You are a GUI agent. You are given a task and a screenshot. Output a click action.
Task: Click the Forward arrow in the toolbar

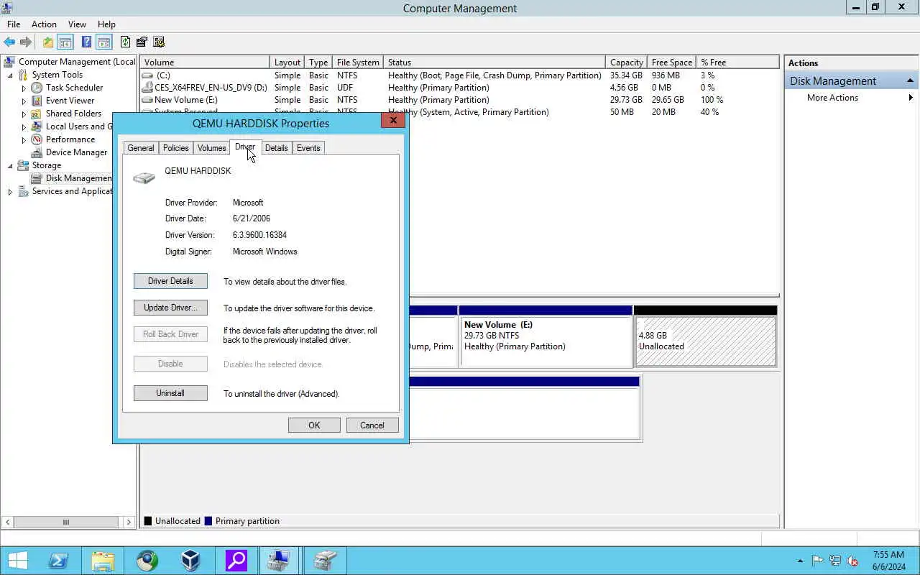(x=26, y=42)
